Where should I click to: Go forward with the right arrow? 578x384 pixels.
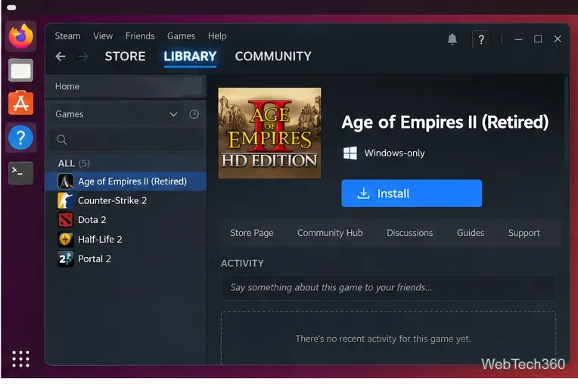tap(84, 57)
